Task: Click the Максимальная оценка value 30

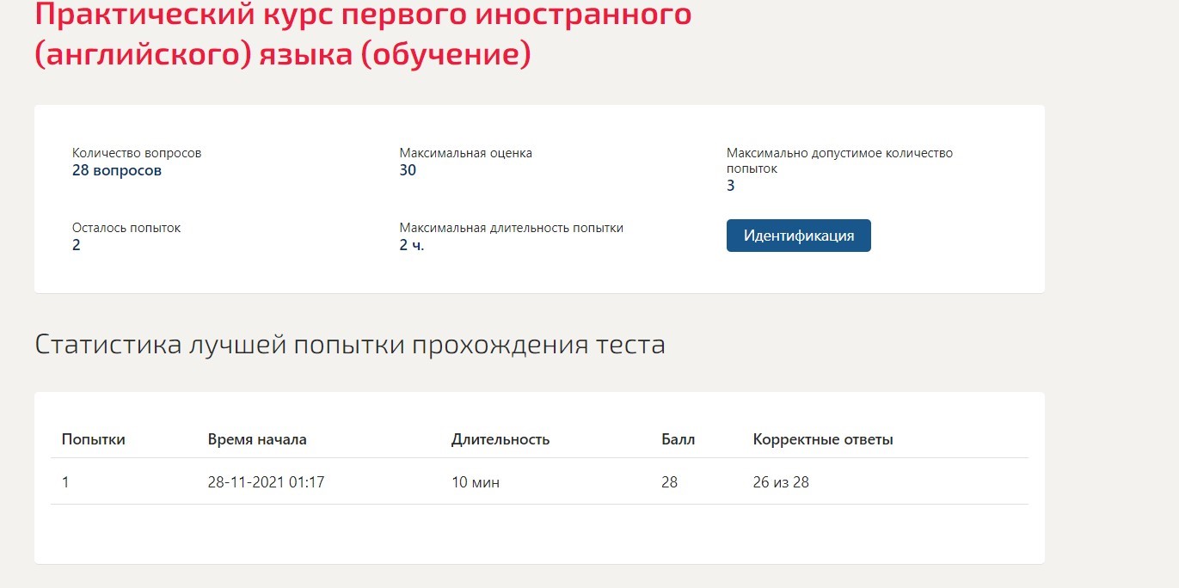Action: pyautogui.click(x=408, y=170)
